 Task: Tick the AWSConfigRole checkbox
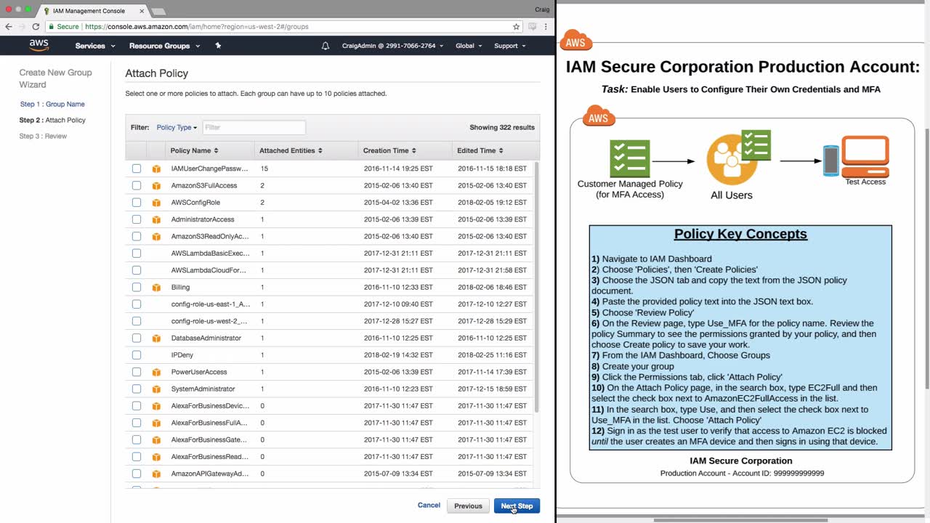137,203
